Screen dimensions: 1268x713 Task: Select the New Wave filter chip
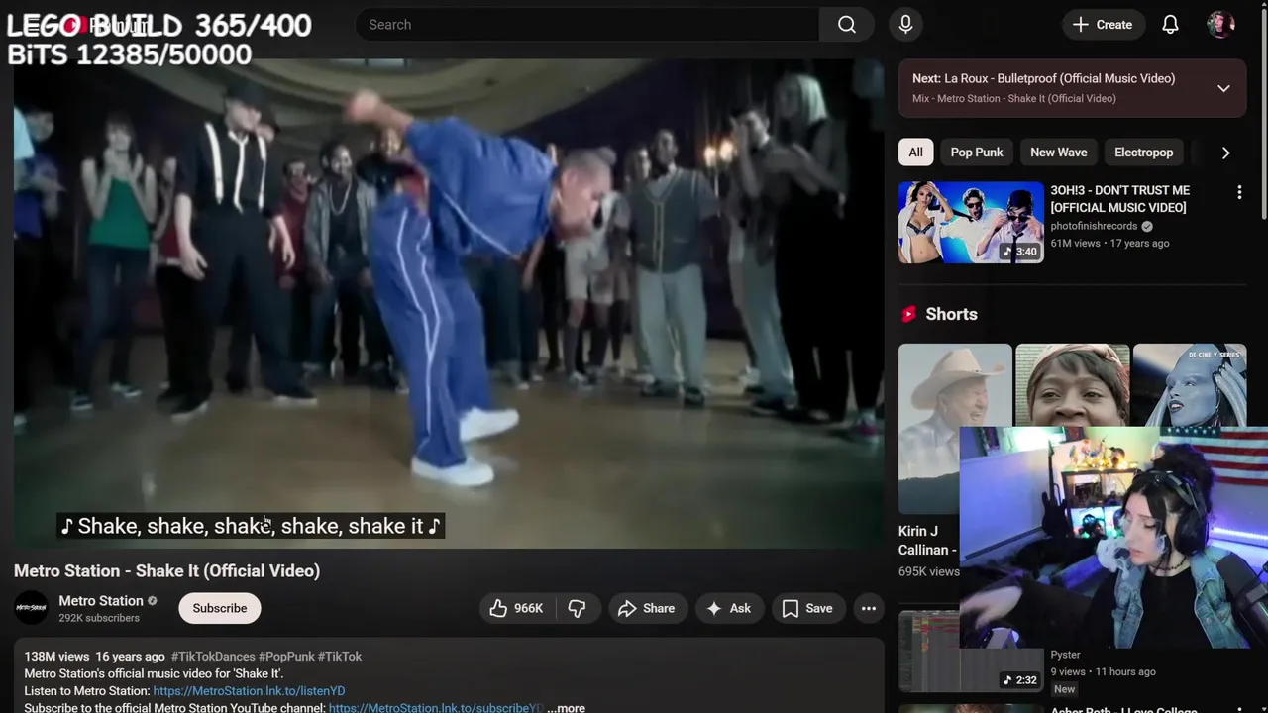pyautogui.click(x=1058, y=152)
